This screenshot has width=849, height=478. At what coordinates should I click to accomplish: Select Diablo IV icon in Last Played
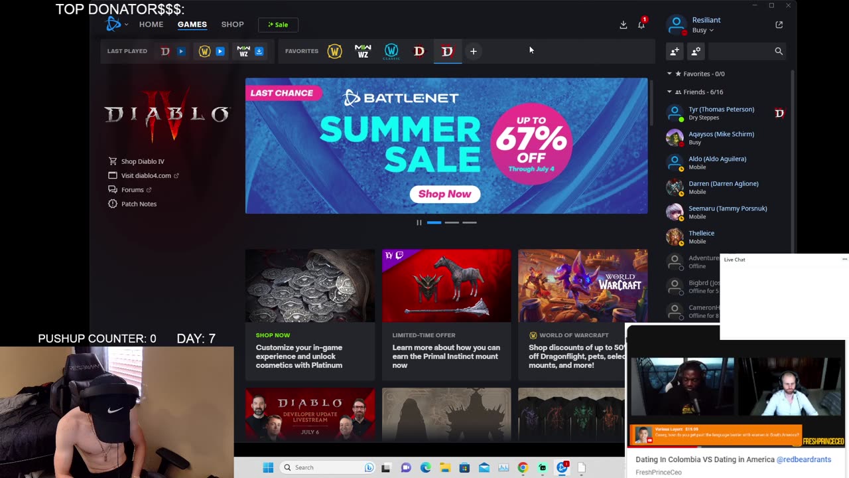point(165,51)
